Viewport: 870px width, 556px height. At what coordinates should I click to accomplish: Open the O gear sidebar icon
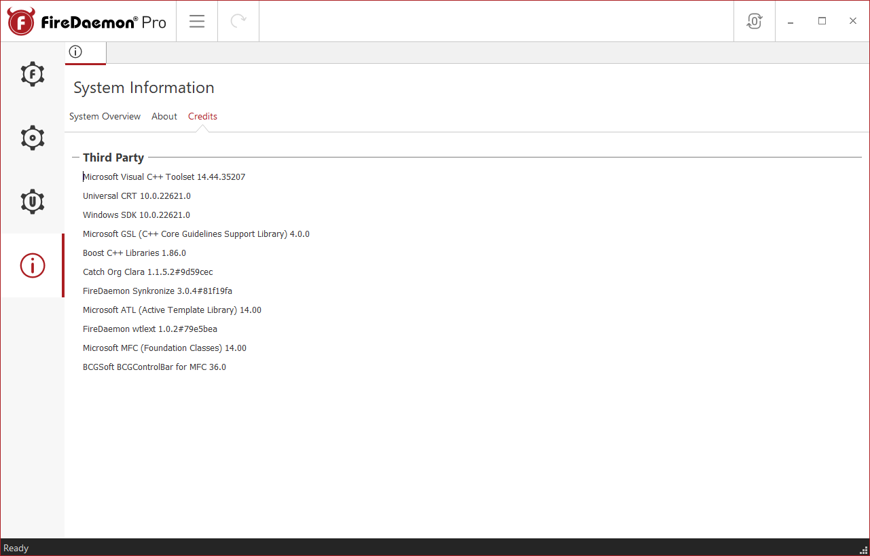32,138
